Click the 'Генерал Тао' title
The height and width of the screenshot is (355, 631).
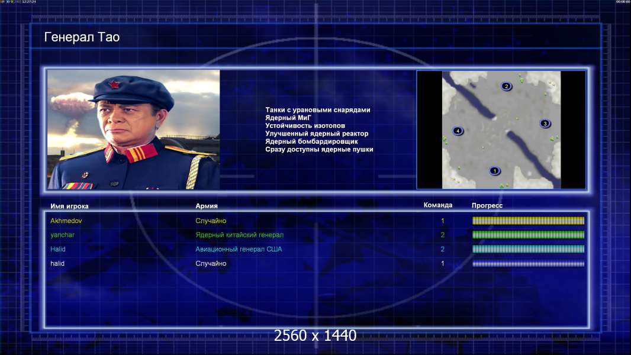point(82,37)
